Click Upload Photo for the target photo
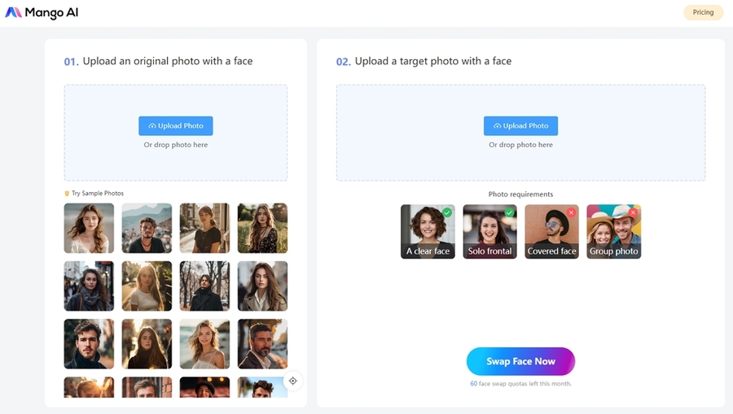Screen dimensions: 733x414 [520, 125]
